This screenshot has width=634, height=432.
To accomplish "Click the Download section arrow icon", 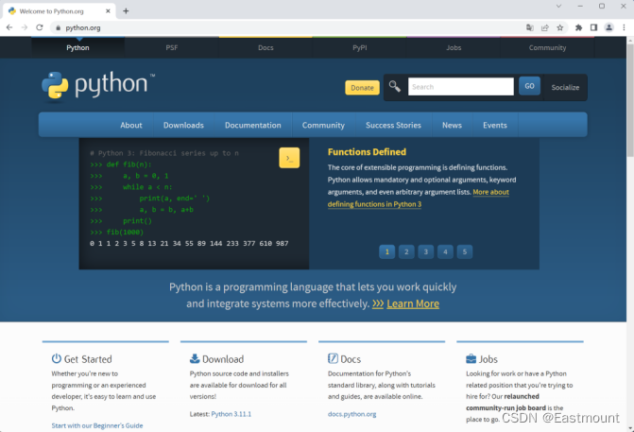I will pyautogui.click(x=195, y=358).
